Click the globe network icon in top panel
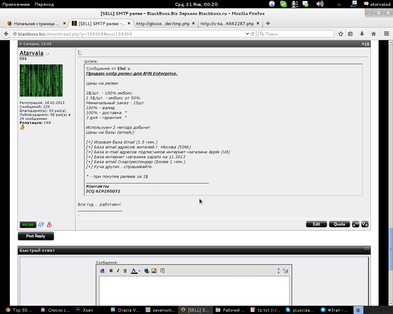This screenshot has width=393, height=314. coord(272,4)
